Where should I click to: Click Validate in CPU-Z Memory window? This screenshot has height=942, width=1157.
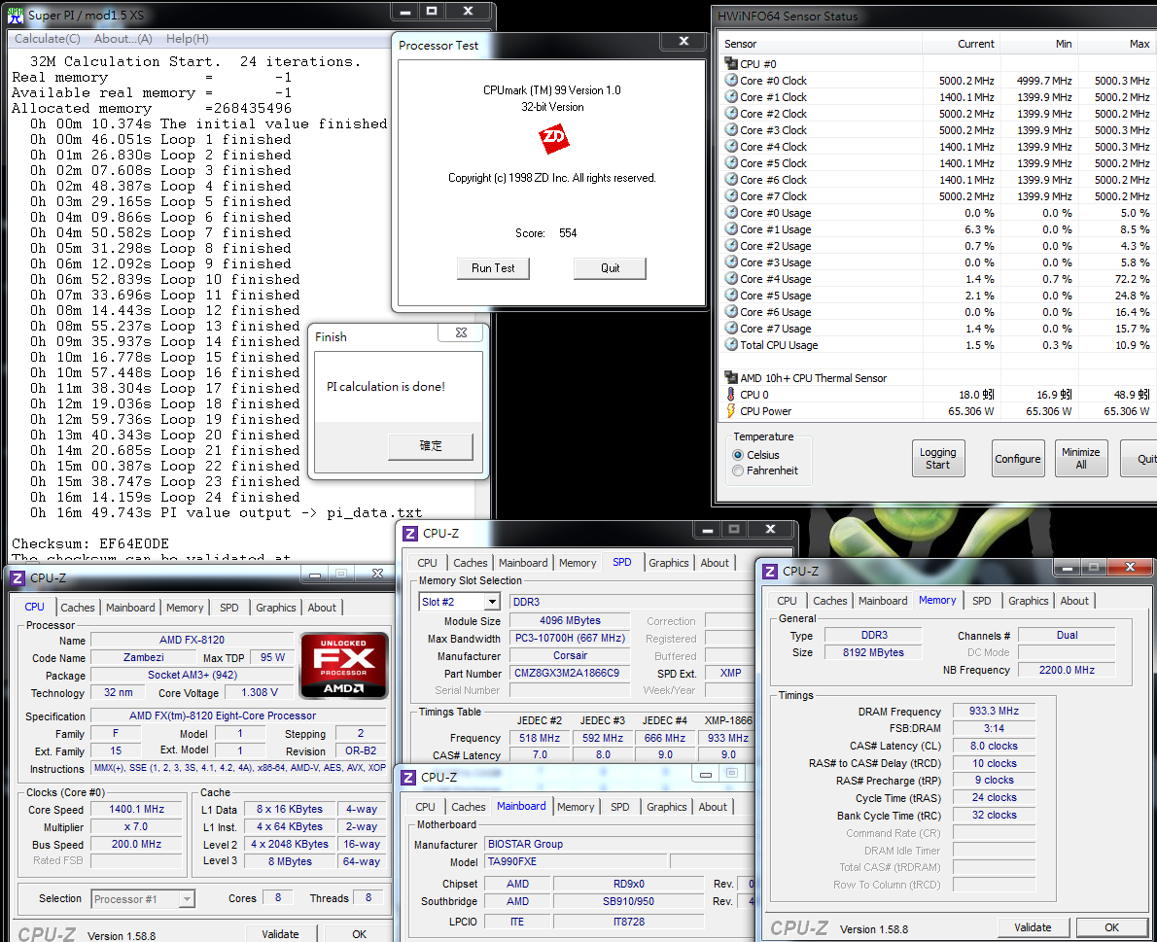click(x=1033, y=927)
